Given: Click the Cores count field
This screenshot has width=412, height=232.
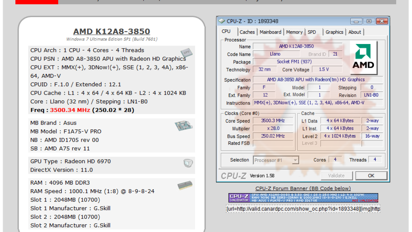Looking at the screenshot, I should [x=335, y=160].
